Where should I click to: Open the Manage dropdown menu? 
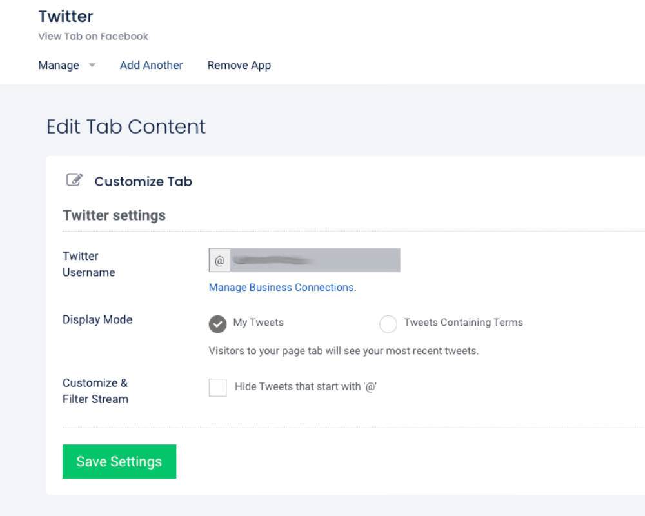point(66,65)
